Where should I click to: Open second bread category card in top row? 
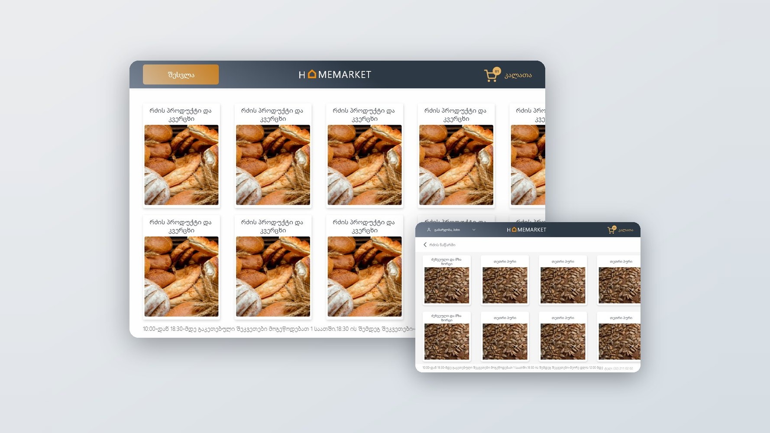[273, 155]
